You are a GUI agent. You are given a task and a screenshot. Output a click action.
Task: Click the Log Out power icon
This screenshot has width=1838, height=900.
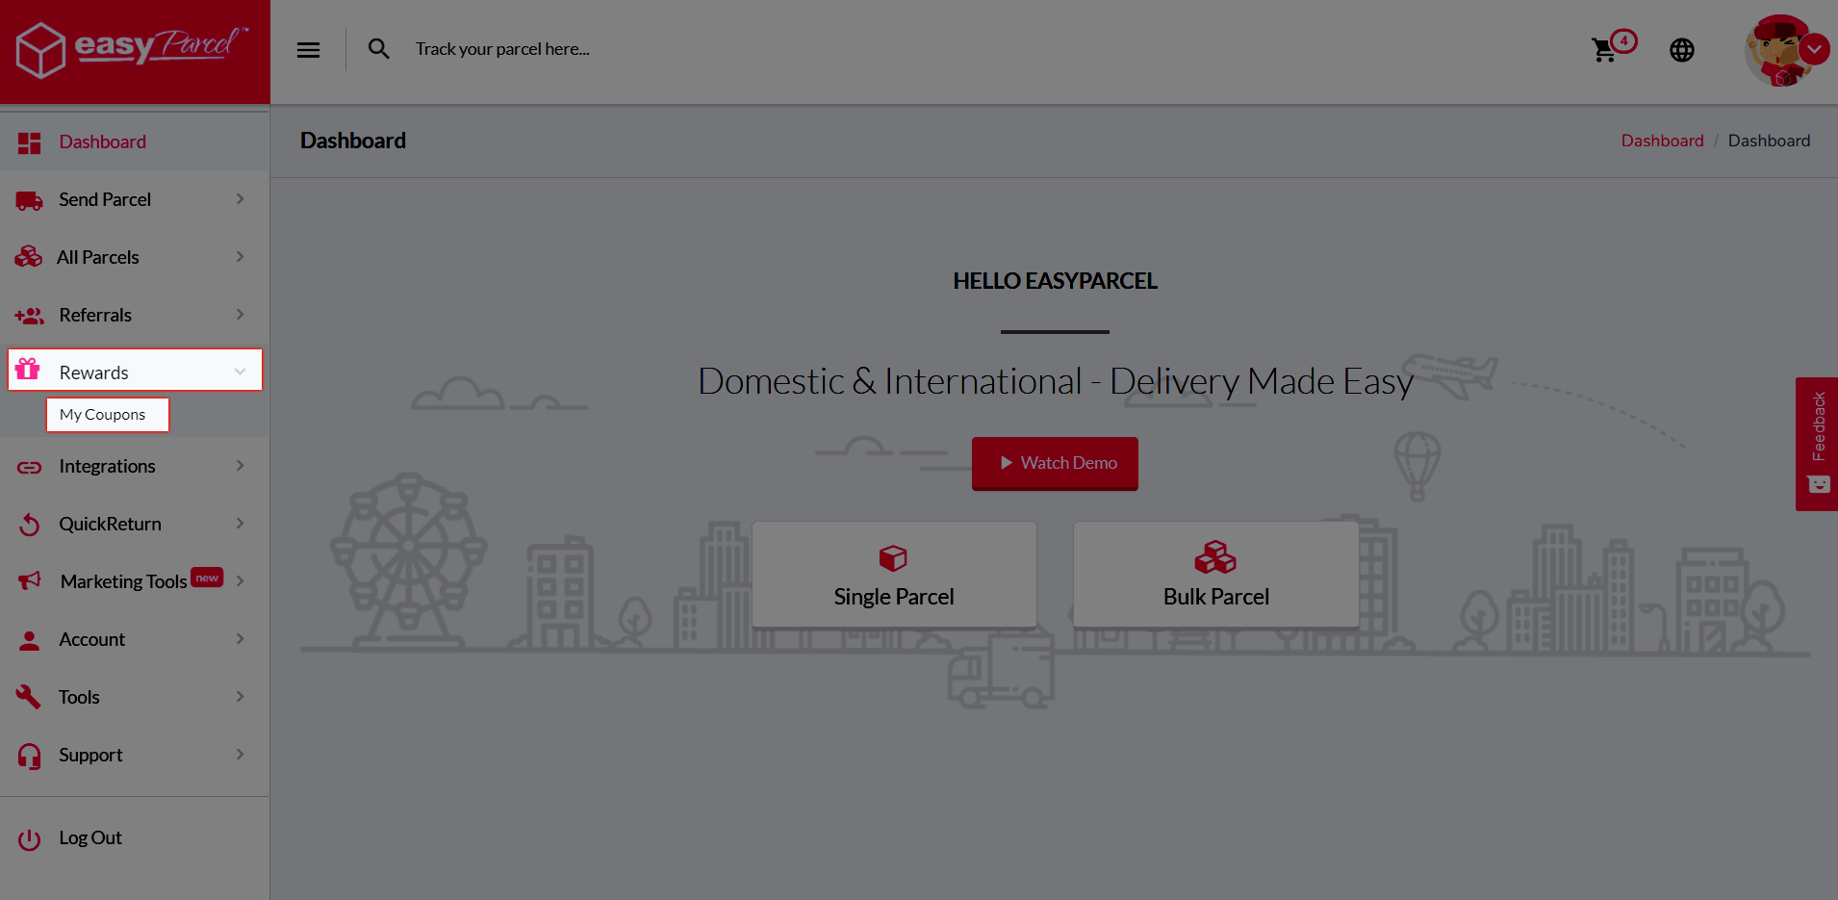point(30,839)
